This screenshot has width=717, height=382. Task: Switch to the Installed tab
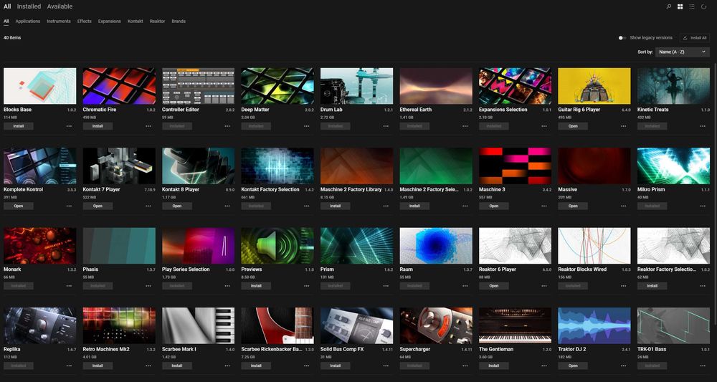(x=29, y=6)
